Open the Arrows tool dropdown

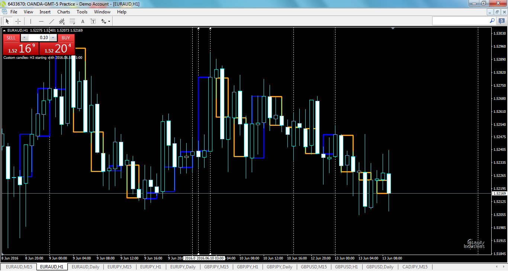coord(109,21)
